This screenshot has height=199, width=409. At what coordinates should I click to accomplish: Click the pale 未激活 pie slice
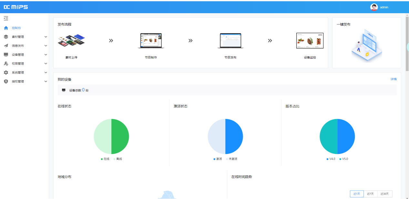pos(217,137)
